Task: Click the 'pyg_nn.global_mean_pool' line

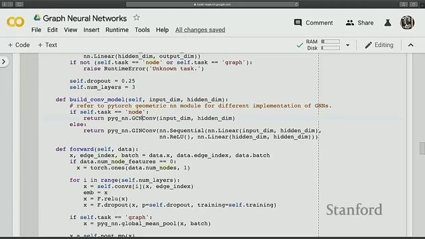Action: pyautogui.click(x=147, y=224)
